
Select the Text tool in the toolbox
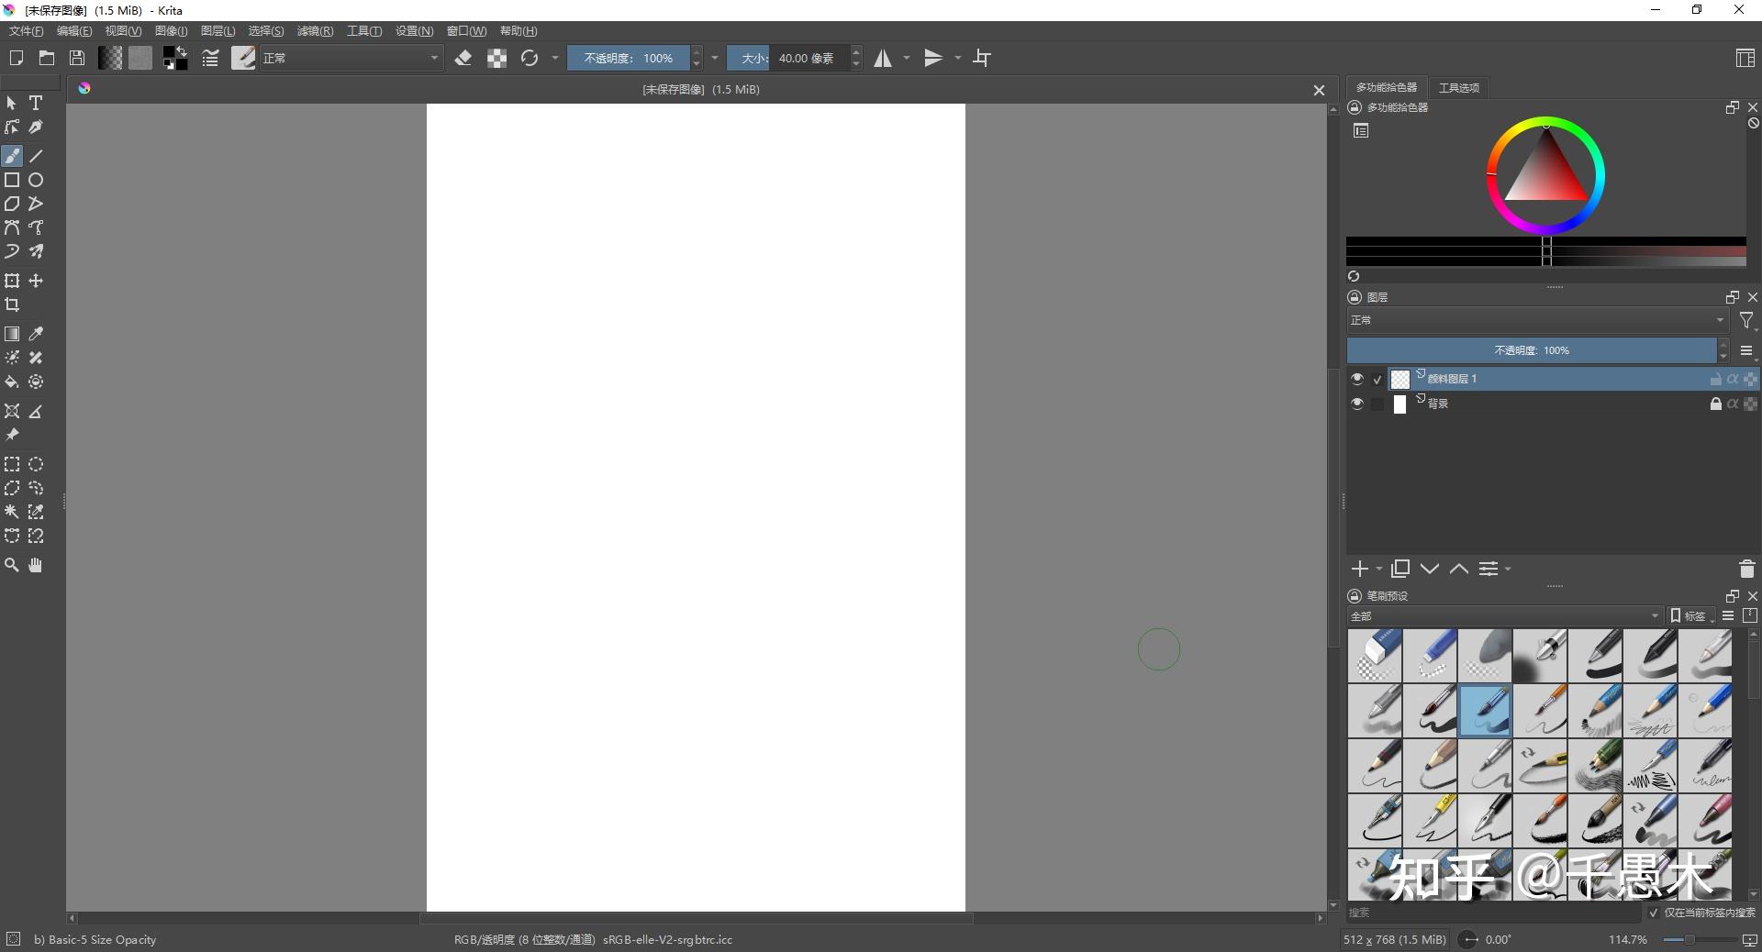tap(36, 104)
